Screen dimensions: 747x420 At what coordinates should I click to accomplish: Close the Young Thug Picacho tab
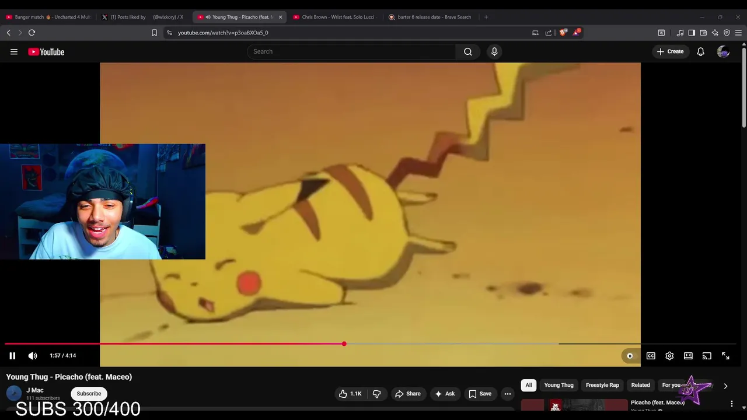point(280,17)
